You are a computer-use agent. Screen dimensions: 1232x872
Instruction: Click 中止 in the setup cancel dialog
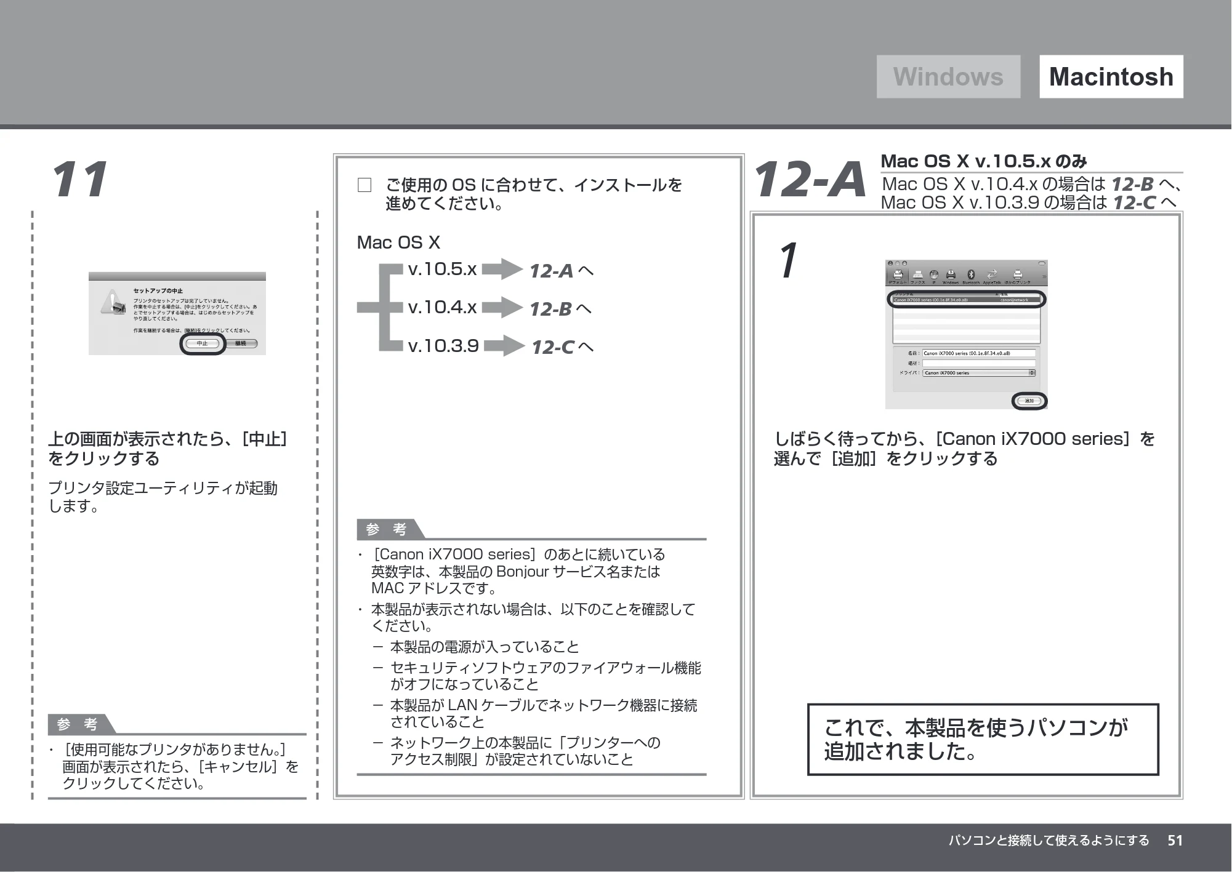click(x=203, y=343)
